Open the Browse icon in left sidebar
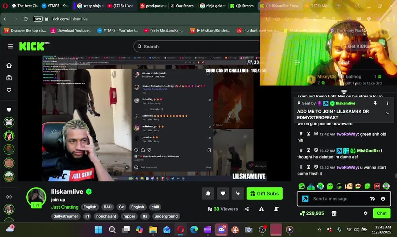This screenshot has width=397, height=237. pos(9,78)
